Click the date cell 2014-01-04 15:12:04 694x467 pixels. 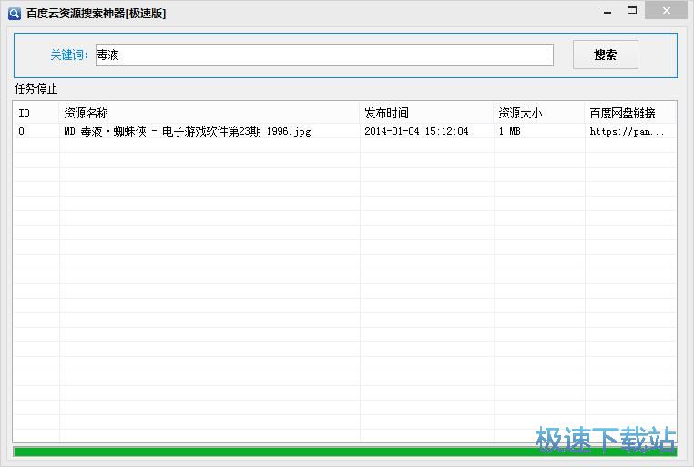point(416,131)
